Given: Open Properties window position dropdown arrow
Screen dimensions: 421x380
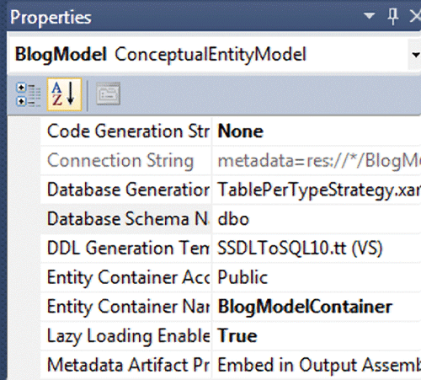Looking at the screenshot, I should (369, 15).
